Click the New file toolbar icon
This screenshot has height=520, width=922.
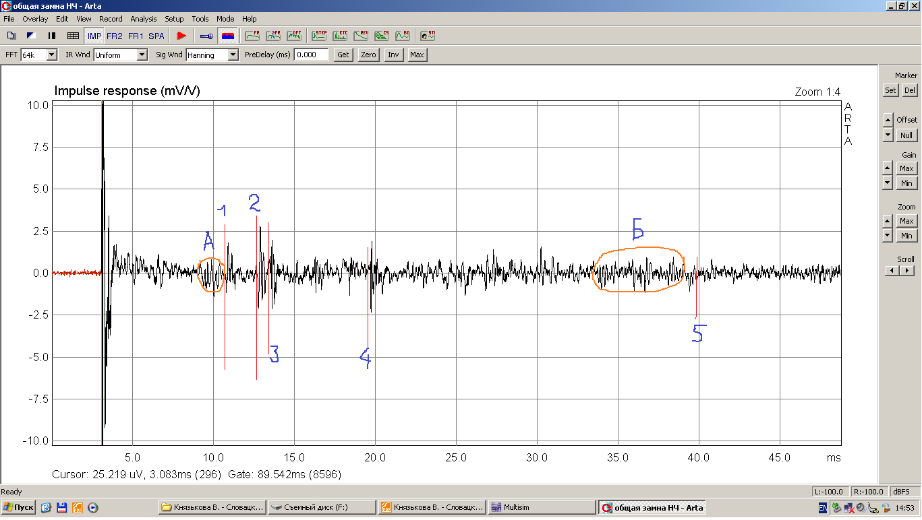tap(10, 36)
